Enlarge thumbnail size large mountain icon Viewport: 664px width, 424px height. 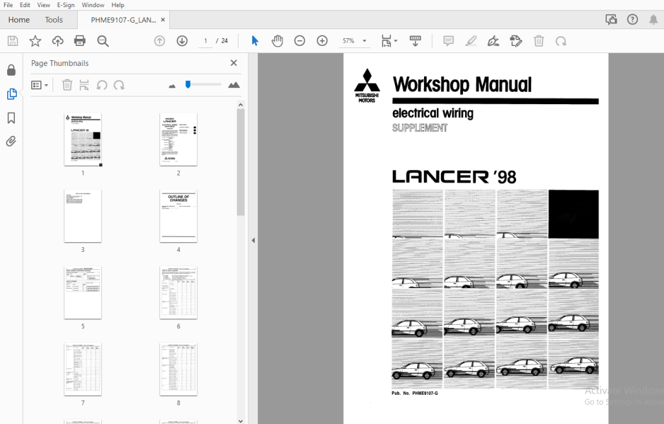tap(233, 85)
